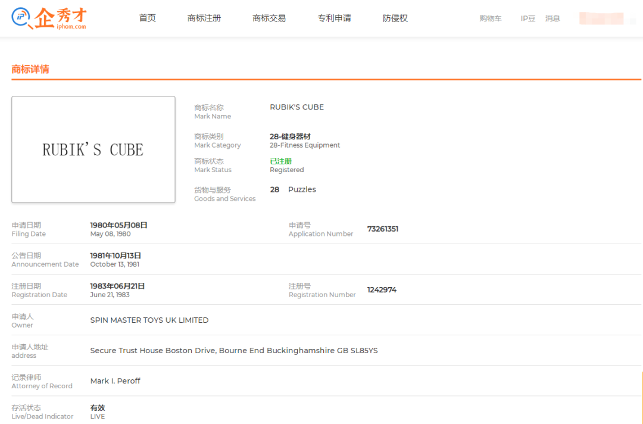Open the 购物车 shopping cart link
Viewport: 643px width, 424px height.
(x=491, y=18)
